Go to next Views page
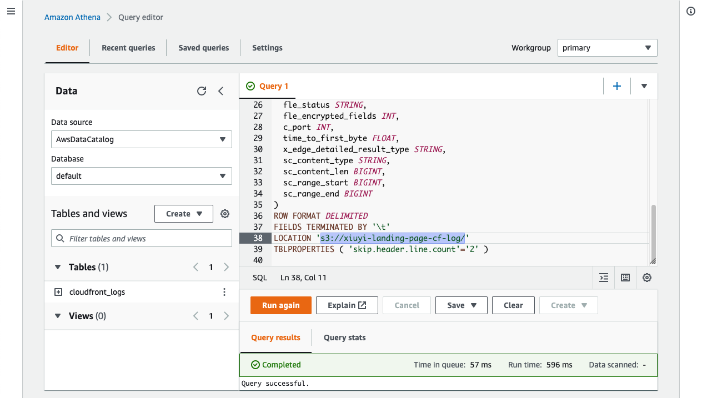702x398 pixels. pos(226,316)
